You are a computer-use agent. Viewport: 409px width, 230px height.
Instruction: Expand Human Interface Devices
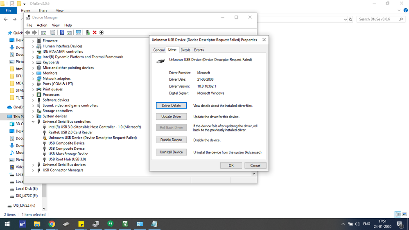click(x=33, y=46)
